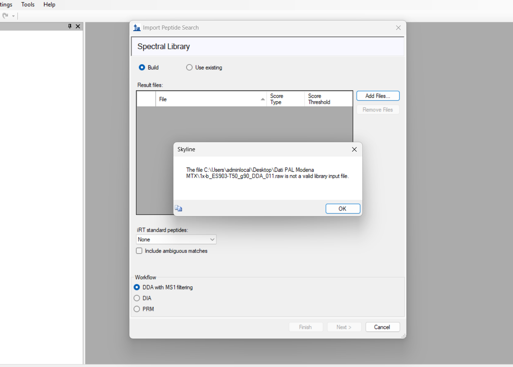The height and width of the screenshot is (367, 513).
Task: Click the Score Threshold column header
Action: point(328,99)
